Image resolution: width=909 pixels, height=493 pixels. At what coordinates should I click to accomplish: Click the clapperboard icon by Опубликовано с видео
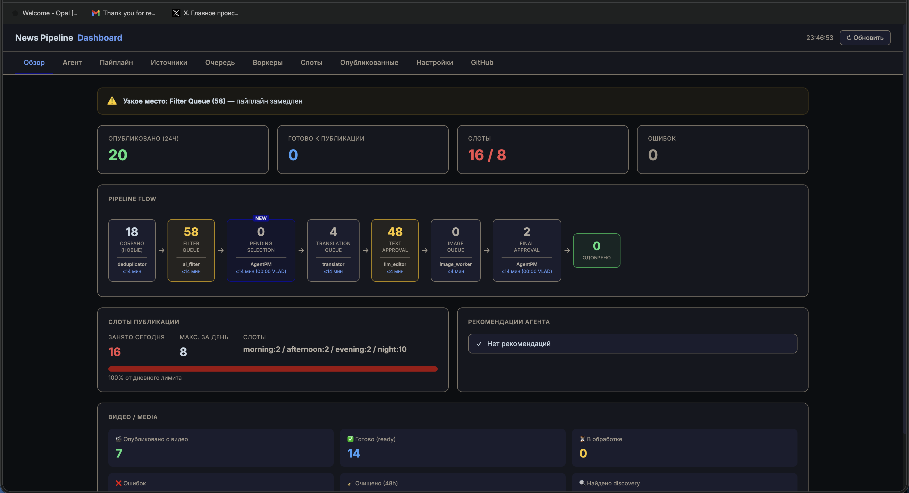119,439
